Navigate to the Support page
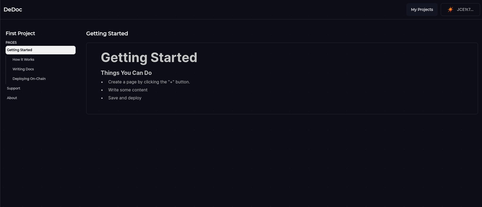482x207 pixels. pyautogui.click(x=14, y=88)
